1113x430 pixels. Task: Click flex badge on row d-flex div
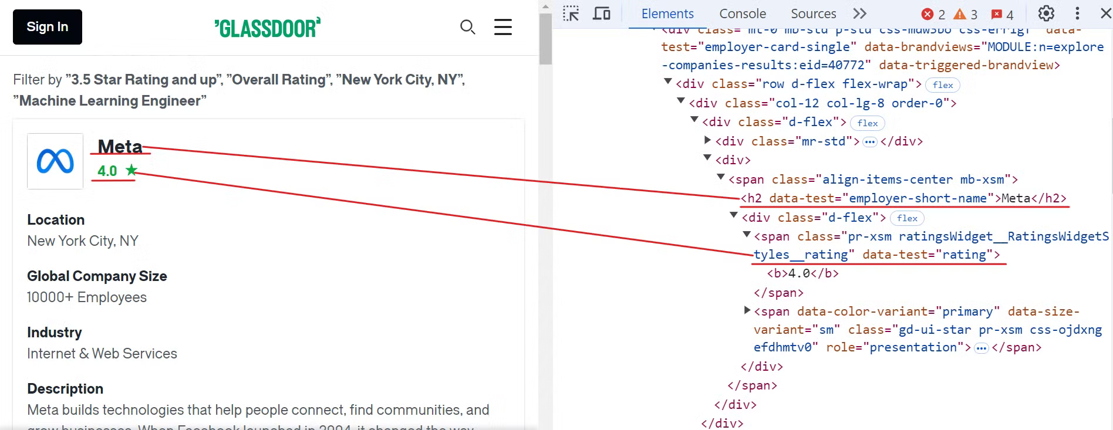(943, 85)
